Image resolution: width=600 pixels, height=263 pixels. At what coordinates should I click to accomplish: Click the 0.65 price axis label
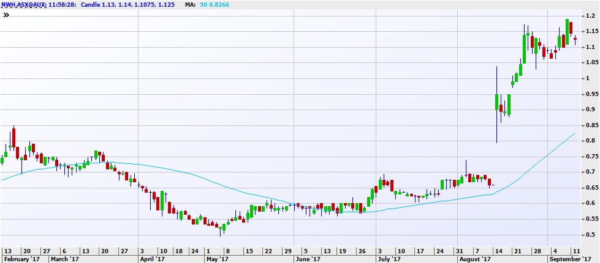[591, 188]
